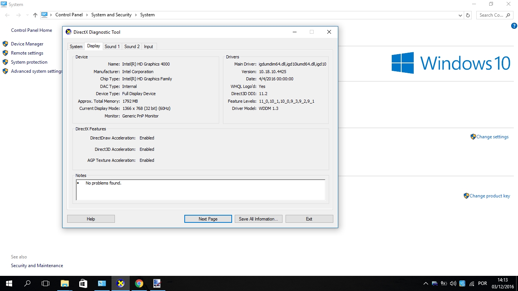The width and height of the screenshot is (518, 291).
Task: Go up one level in Control Panel
Action: (x=35, y=15)
